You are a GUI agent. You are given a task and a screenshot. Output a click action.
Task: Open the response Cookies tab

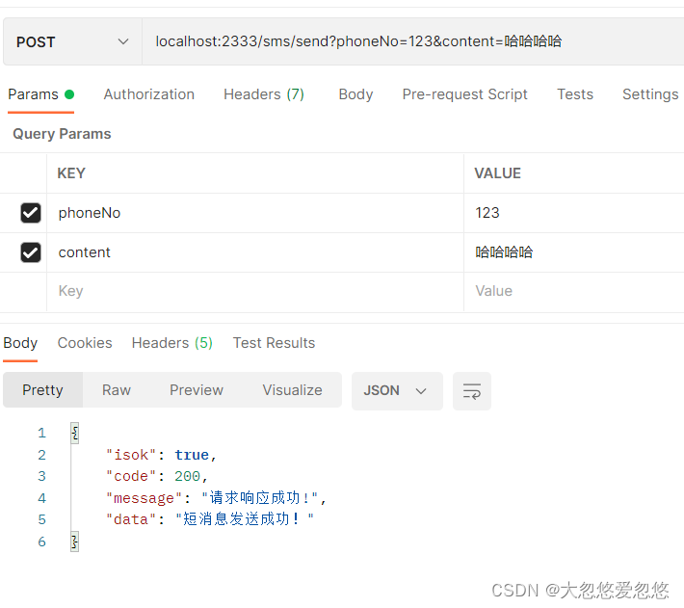click(x=85, y=343)
